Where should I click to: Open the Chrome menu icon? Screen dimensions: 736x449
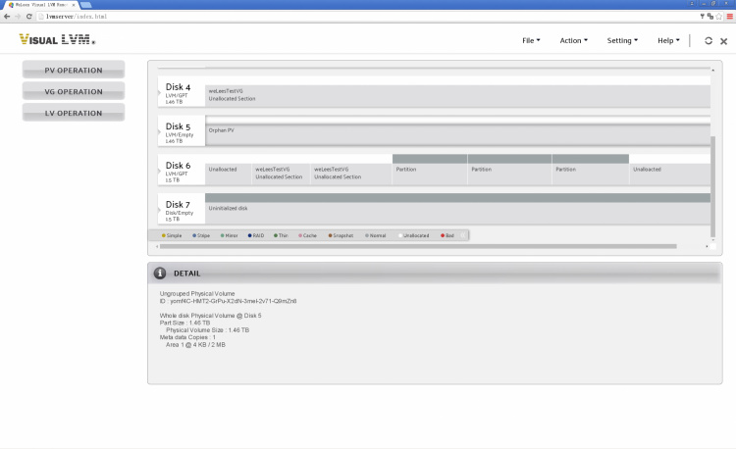pos(729,17)
